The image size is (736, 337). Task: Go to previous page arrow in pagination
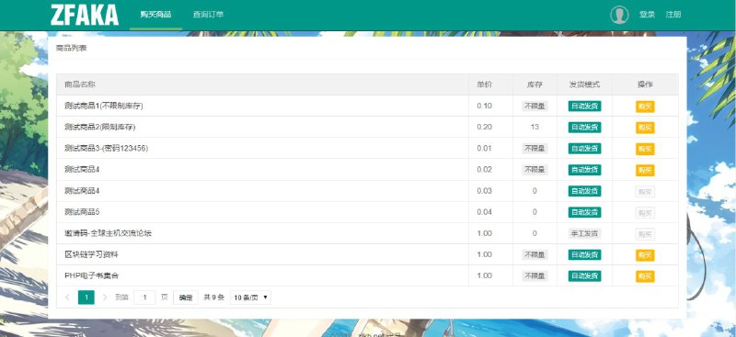(67, 298)
